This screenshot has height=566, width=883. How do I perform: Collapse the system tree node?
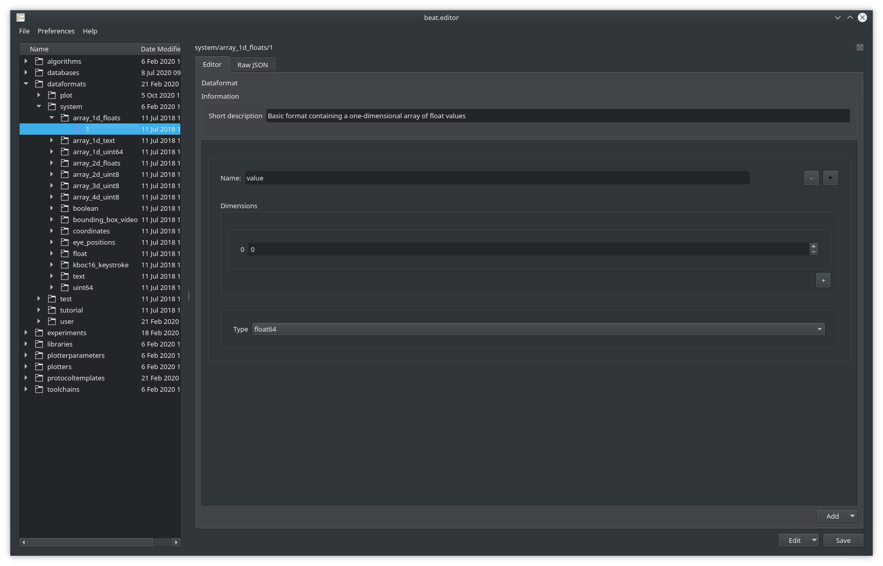coord(39,106)
